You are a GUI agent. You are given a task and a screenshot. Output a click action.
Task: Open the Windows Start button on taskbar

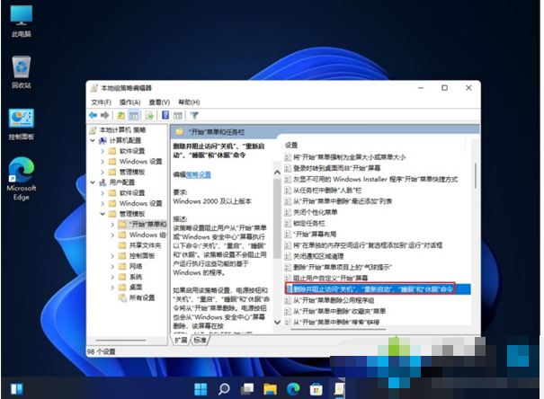[x=201, y=389]
